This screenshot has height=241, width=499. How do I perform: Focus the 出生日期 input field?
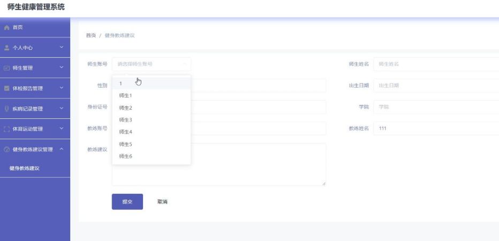436,85
